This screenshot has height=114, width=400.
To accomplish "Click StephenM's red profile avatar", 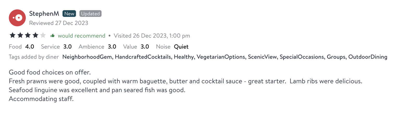I will click(x=17, y=18).
